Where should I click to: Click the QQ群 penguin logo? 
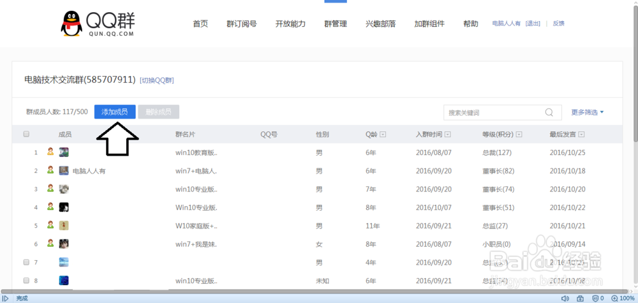pyautogui.click(x=98, y=24)
